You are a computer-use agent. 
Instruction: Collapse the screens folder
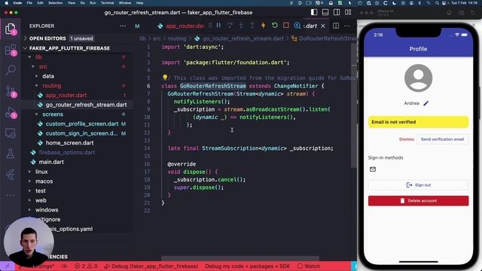click(53, 114)
